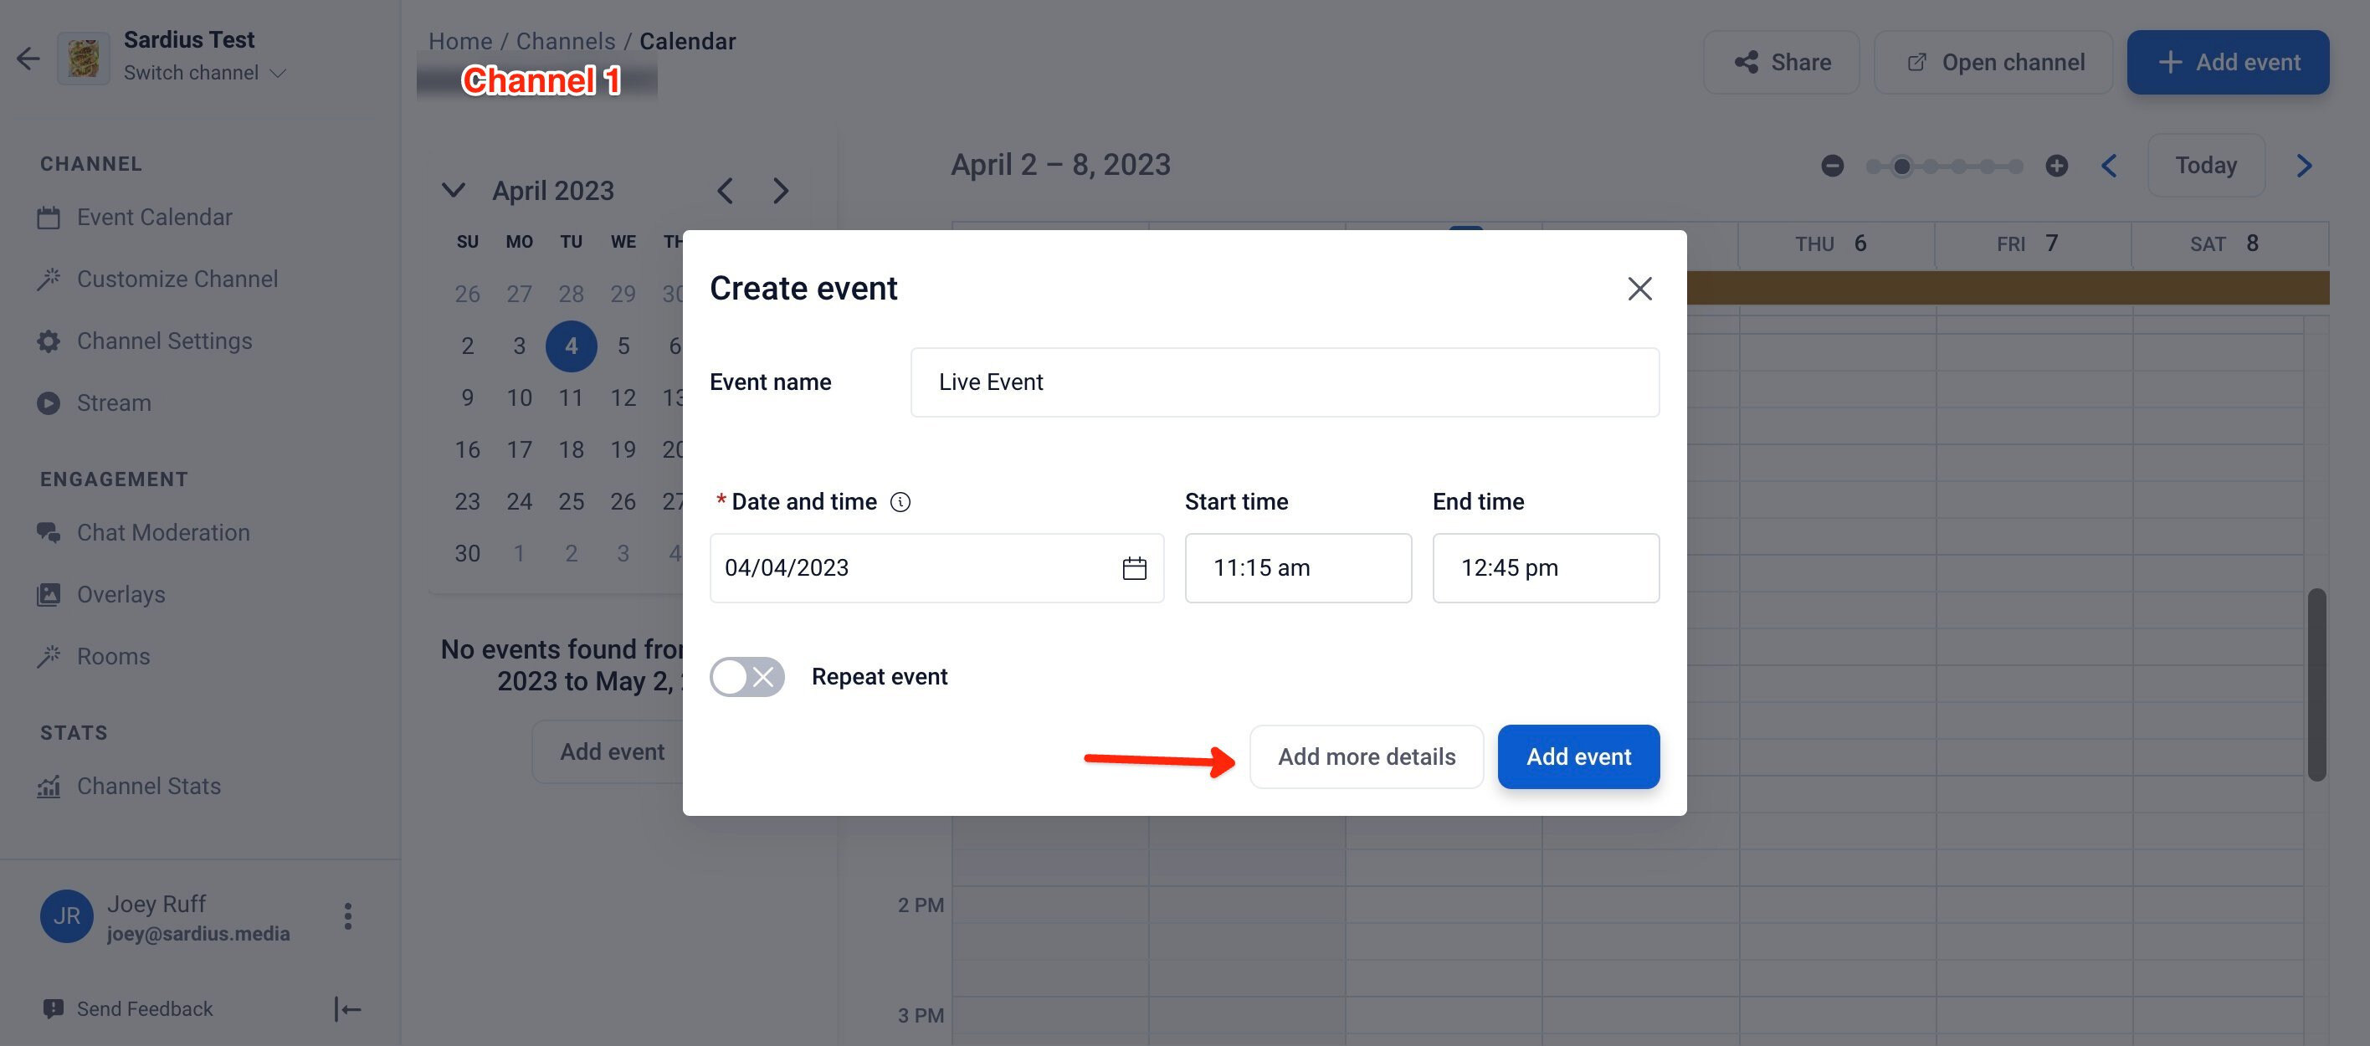Collapse the sidebar with the collapse icon
The width and height of the screenshot is (2370, 1046).
click(x=348, y=1009)
